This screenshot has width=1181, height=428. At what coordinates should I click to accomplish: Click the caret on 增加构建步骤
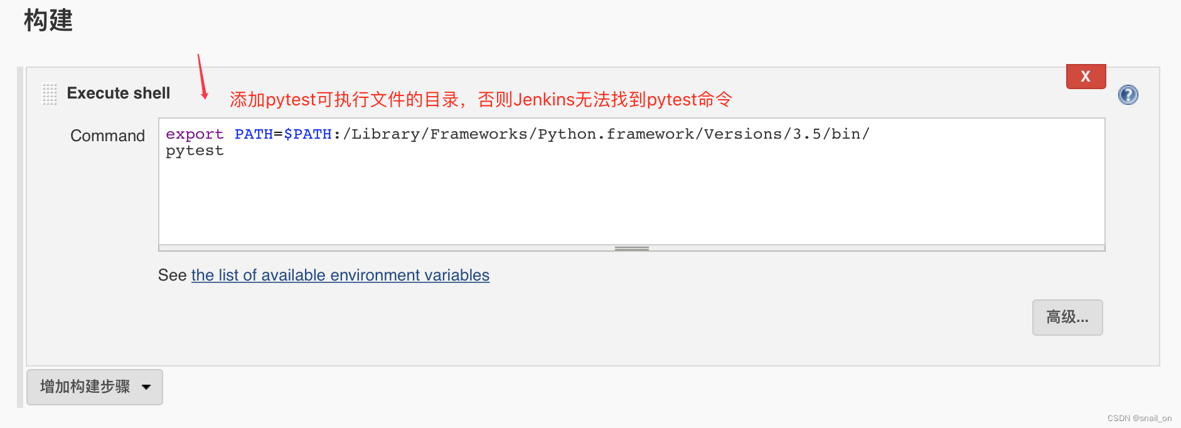[x=146, y=387]
